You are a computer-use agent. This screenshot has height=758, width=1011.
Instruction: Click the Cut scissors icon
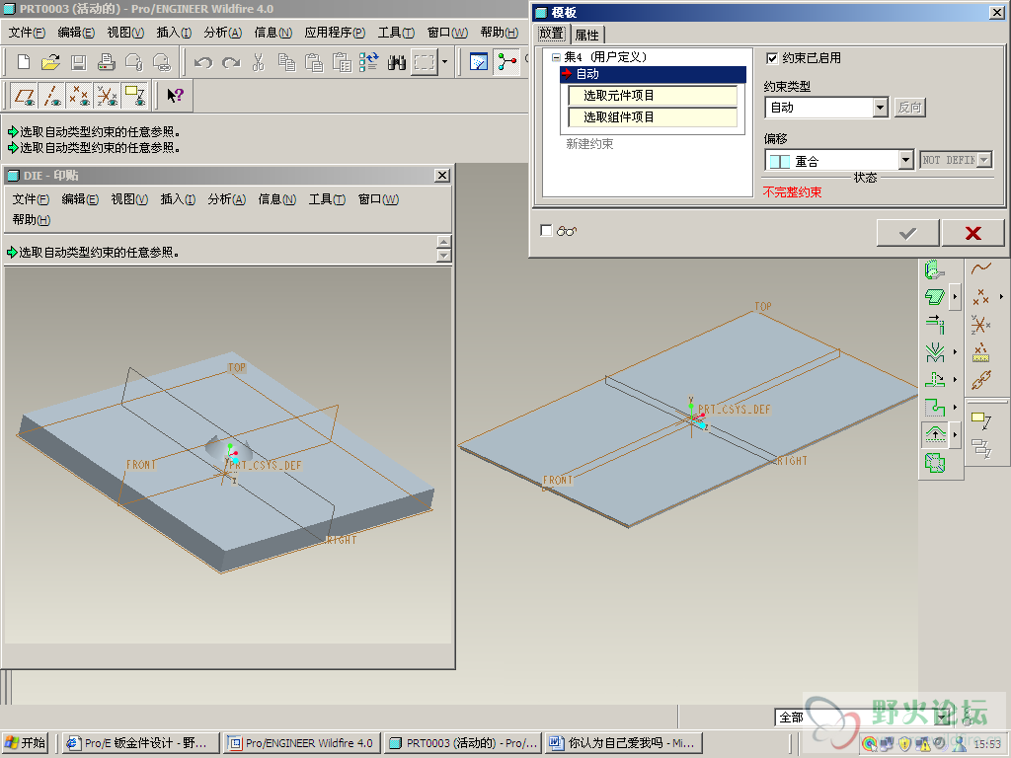click(259, 62)
